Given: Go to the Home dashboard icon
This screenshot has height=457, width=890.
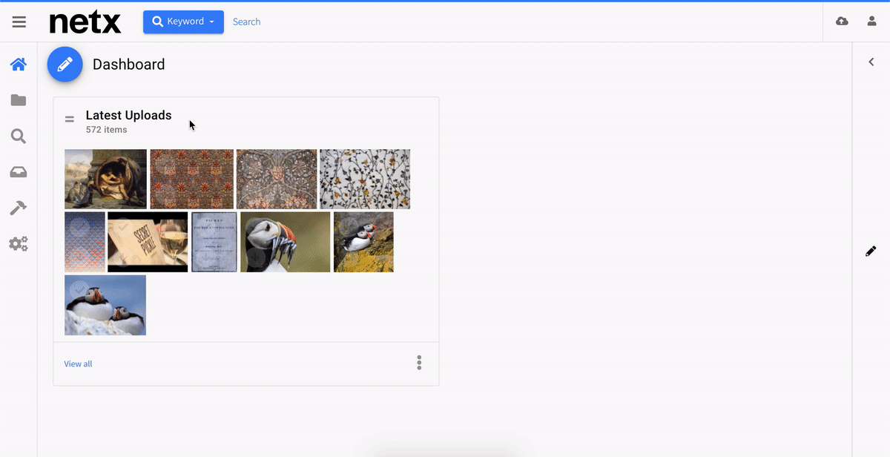Looking at the screenshot, I should pos(19,65).
